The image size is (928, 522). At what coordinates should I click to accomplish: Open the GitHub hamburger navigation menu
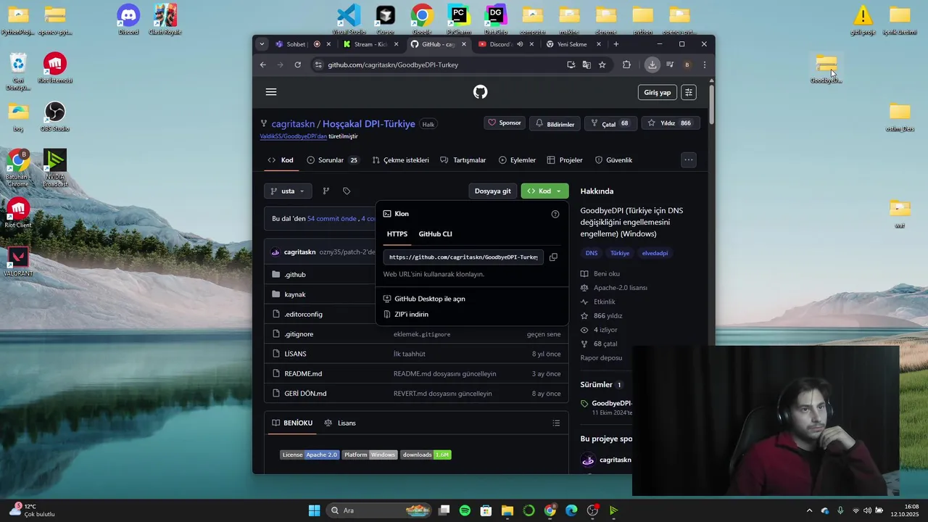(271, 92)
